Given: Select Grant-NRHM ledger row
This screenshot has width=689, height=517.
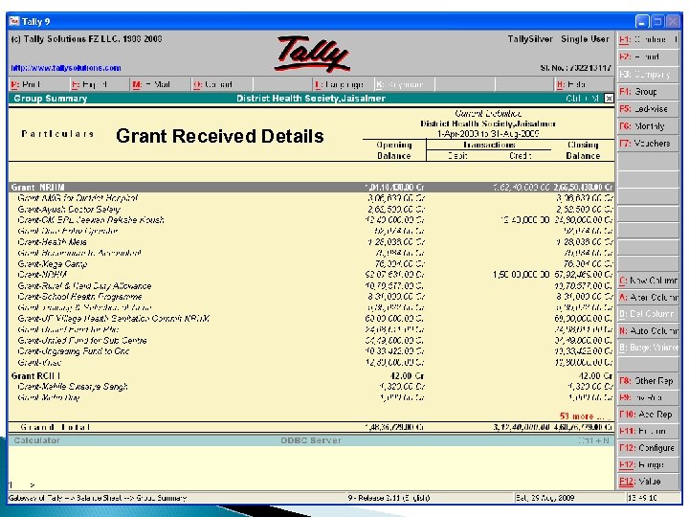Looking at the screenshot, I should [311, 275].
